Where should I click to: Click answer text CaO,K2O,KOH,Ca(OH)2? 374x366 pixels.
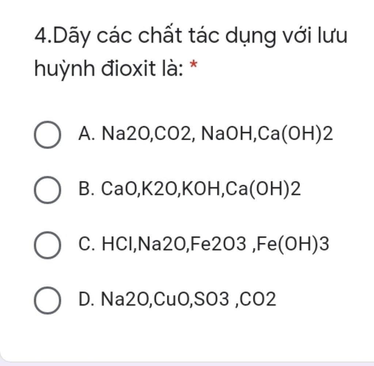[201, 189]
